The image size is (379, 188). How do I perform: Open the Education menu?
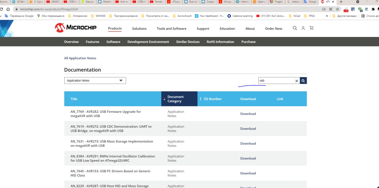point(227,29)
